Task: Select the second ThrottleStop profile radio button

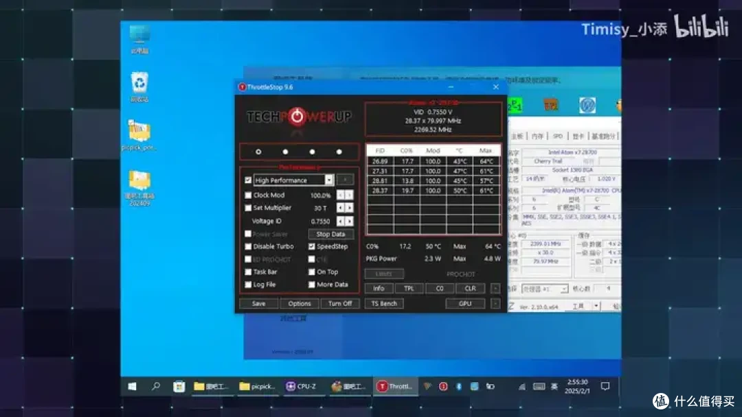Action: [x=285, y=152]
